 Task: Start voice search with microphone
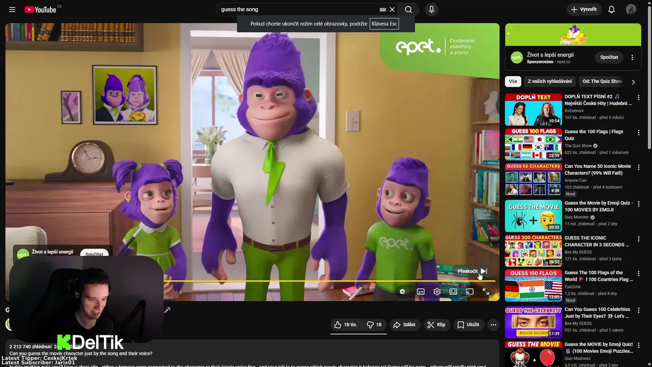431,10
